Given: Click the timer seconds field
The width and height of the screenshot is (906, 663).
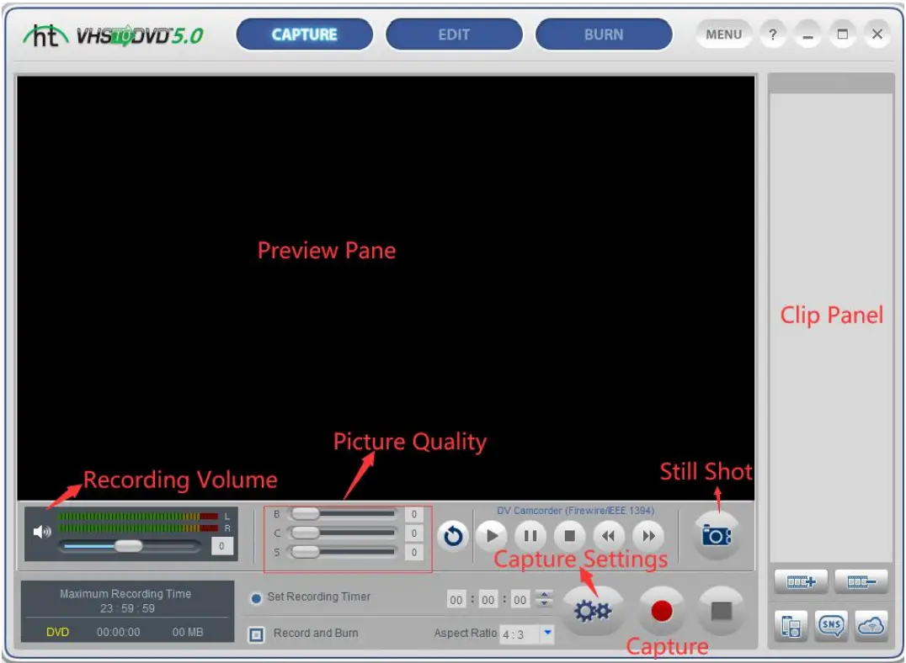Looking at the screenshot, I should click(x=520, y=599).
